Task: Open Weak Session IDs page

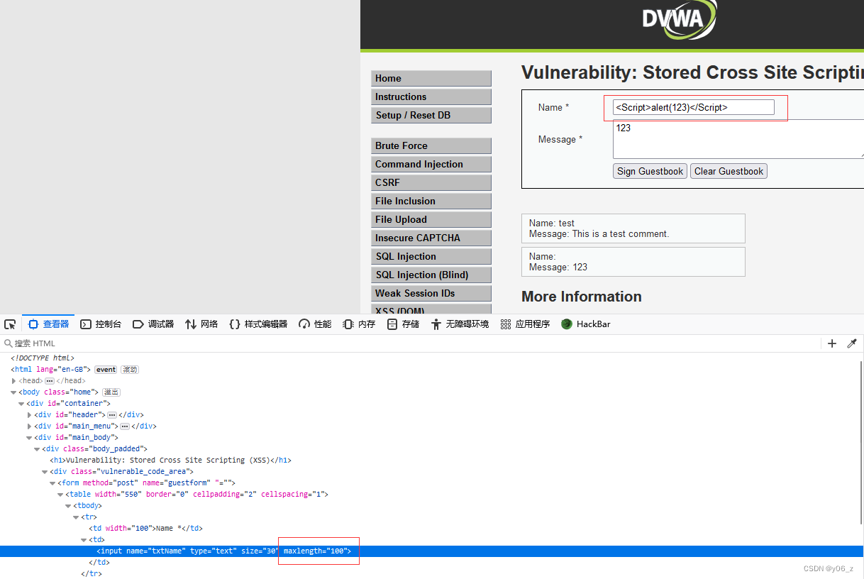Action: (x=431, y=294)
